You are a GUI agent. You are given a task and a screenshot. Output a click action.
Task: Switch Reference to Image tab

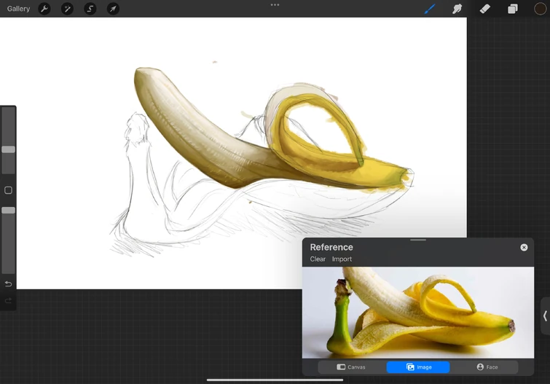coord(418,367)
